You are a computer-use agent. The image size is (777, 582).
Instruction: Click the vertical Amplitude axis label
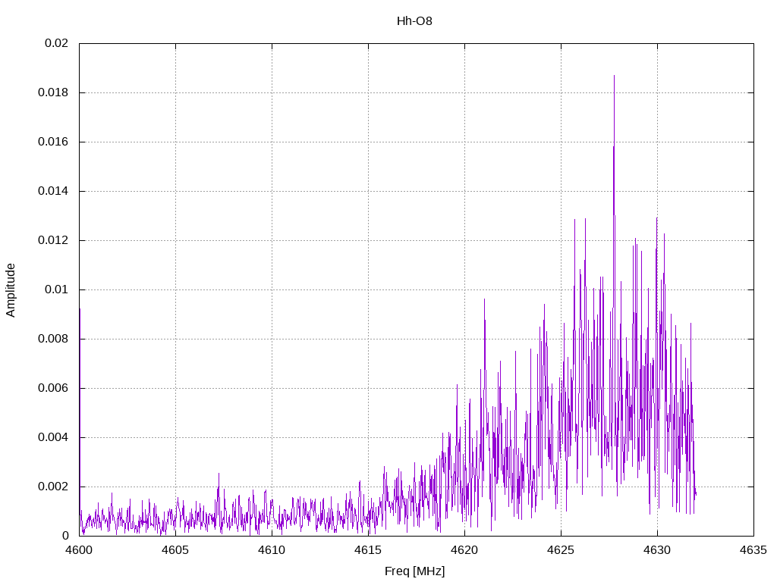(x=11, y=290)
